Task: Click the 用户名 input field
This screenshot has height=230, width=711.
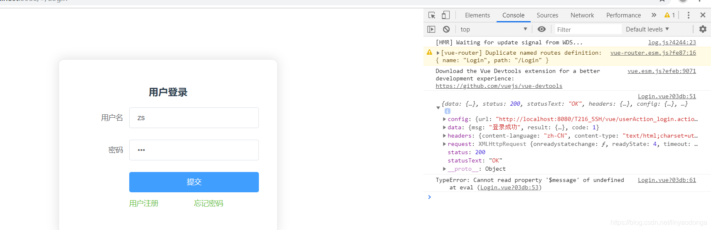Action: [194, 118]
